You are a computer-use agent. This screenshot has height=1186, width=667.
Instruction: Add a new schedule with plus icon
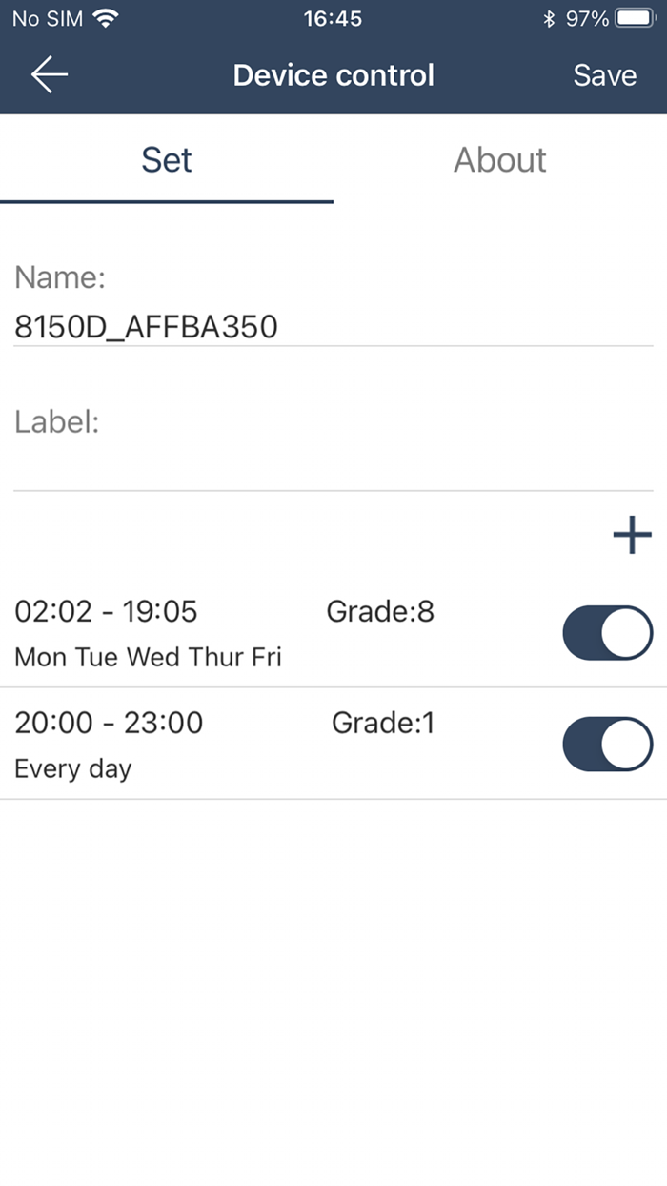point(631,535)
